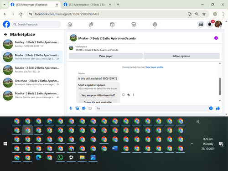The height and width of the screenshot is (171, 228).
Task: Send quick response 'Sorry, it's not available'
Action: pos(98,102)
